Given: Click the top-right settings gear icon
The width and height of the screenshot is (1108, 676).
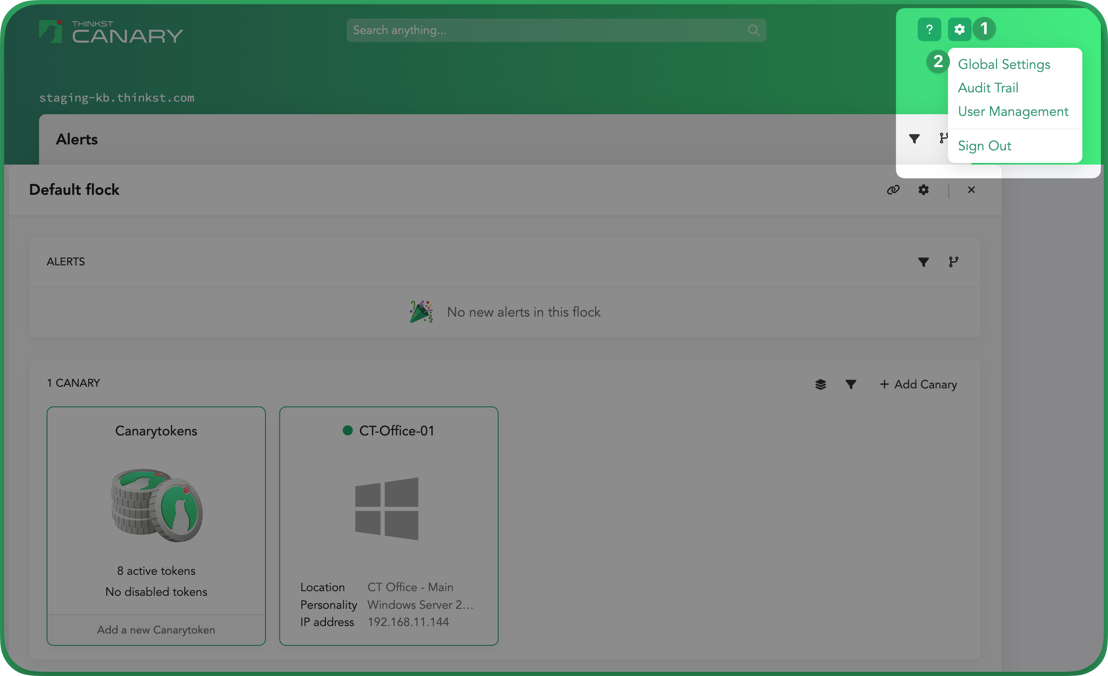Looking at the screenshot, I should tap(959, 30).
